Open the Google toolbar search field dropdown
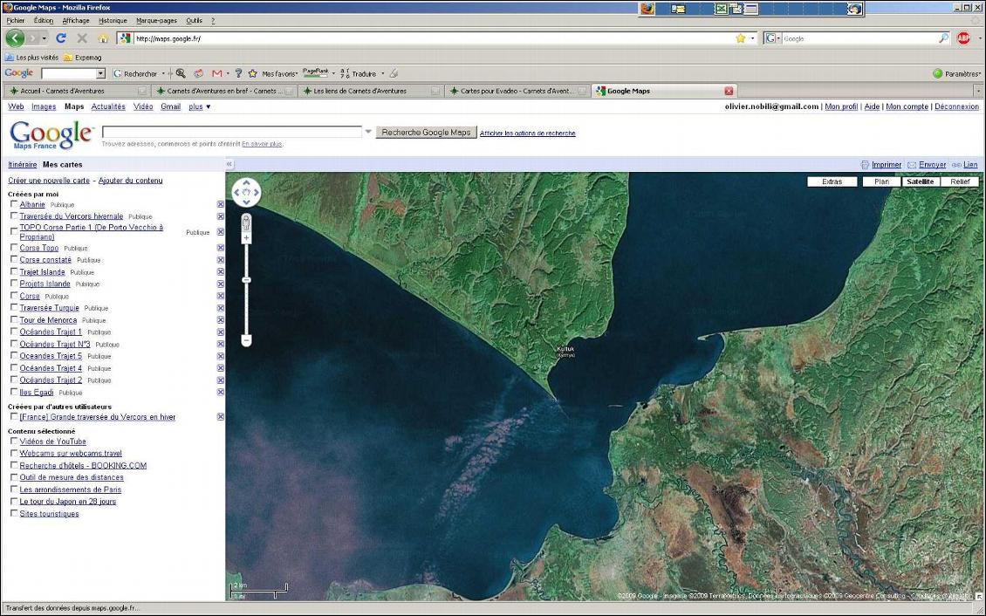 point(100,73)
